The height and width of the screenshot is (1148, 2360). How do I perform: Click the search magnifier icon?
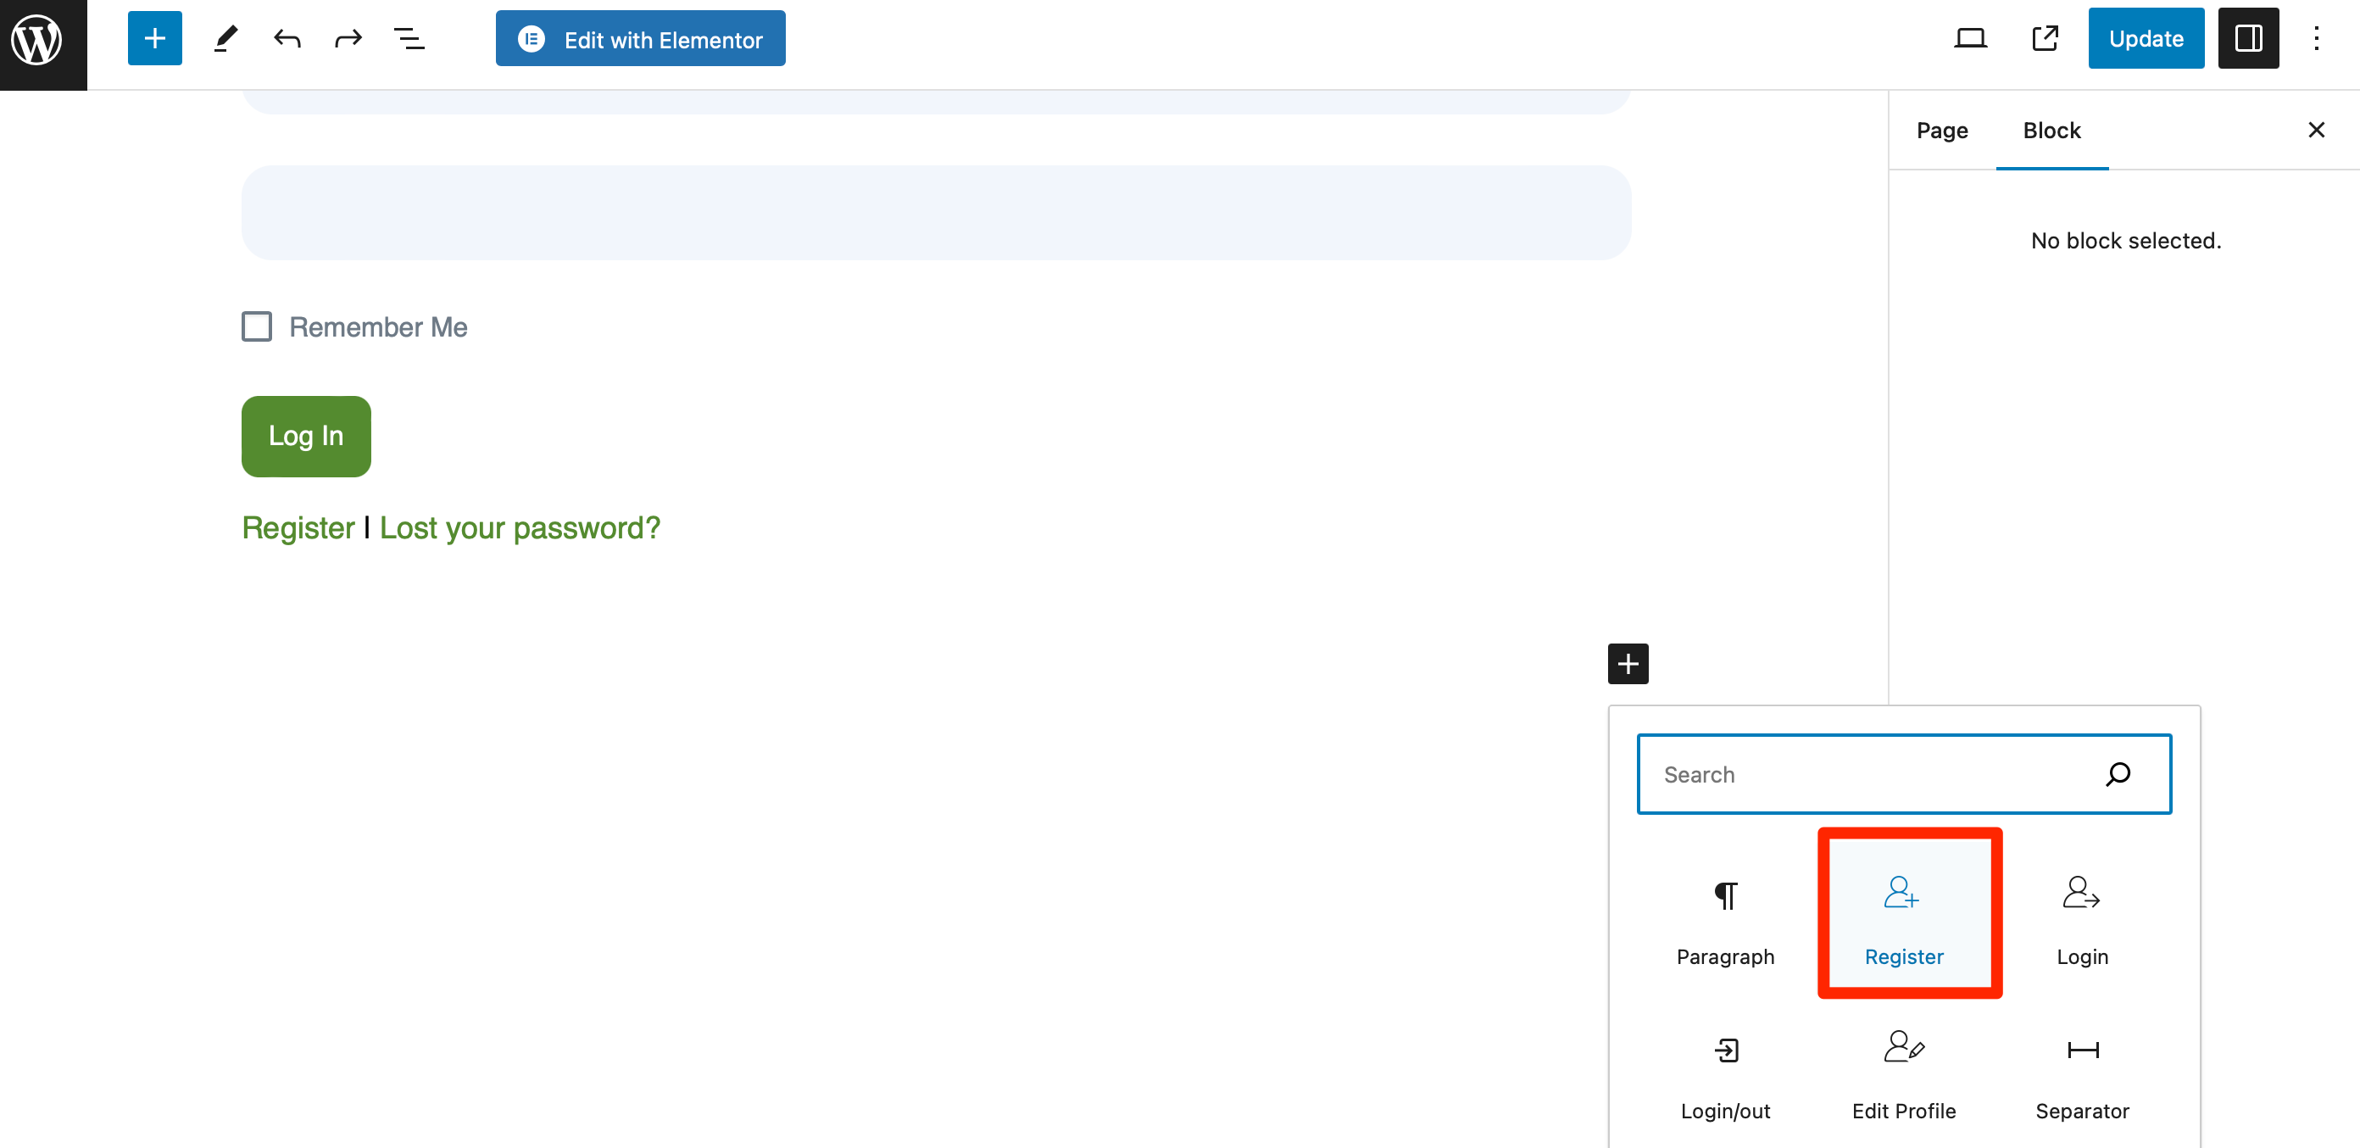[2118, 774]
